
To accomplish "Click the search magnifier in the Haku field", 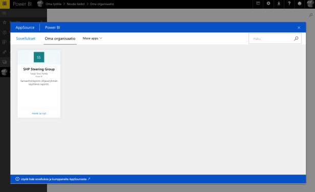I will click(296, 38).
